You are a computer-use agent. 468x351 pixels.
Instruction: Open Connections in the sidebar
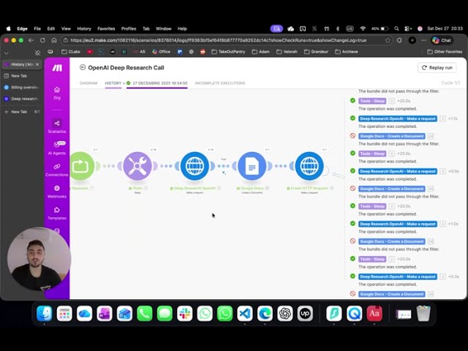click(x=57, y=170)
